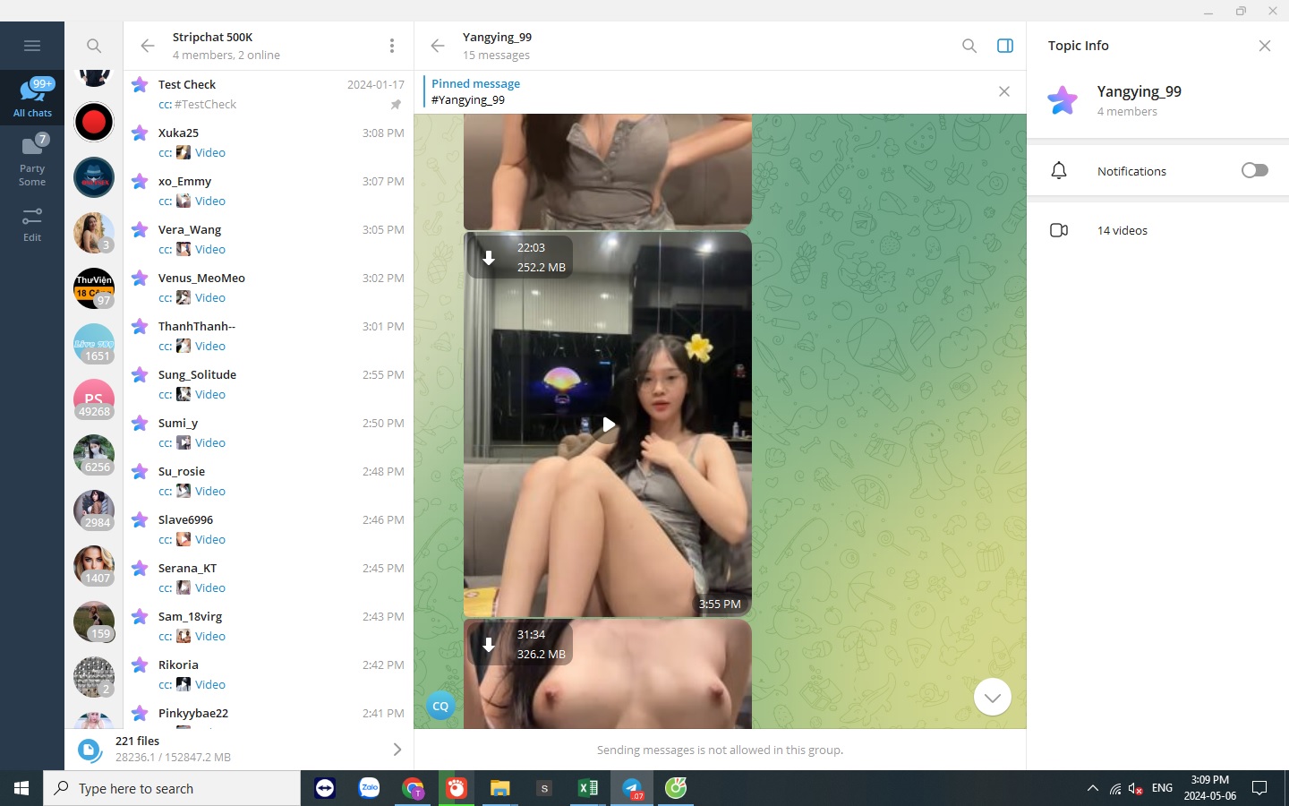Open Edit folders in the left sidebar

point(32,224)
